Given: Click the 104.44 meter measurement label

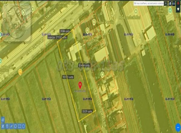Looking at the screenshot, I should pos(84,65).
